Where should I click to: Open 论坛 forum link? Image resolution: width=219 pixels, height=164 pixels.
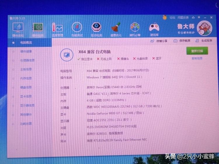(x=172, y=17)
